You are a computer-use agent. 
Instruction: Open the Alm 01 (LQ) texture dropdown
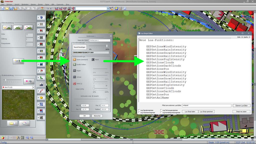click(33, 87)
